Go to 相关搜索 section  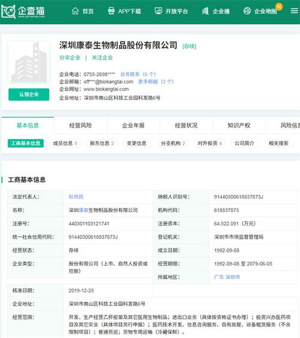279,143
